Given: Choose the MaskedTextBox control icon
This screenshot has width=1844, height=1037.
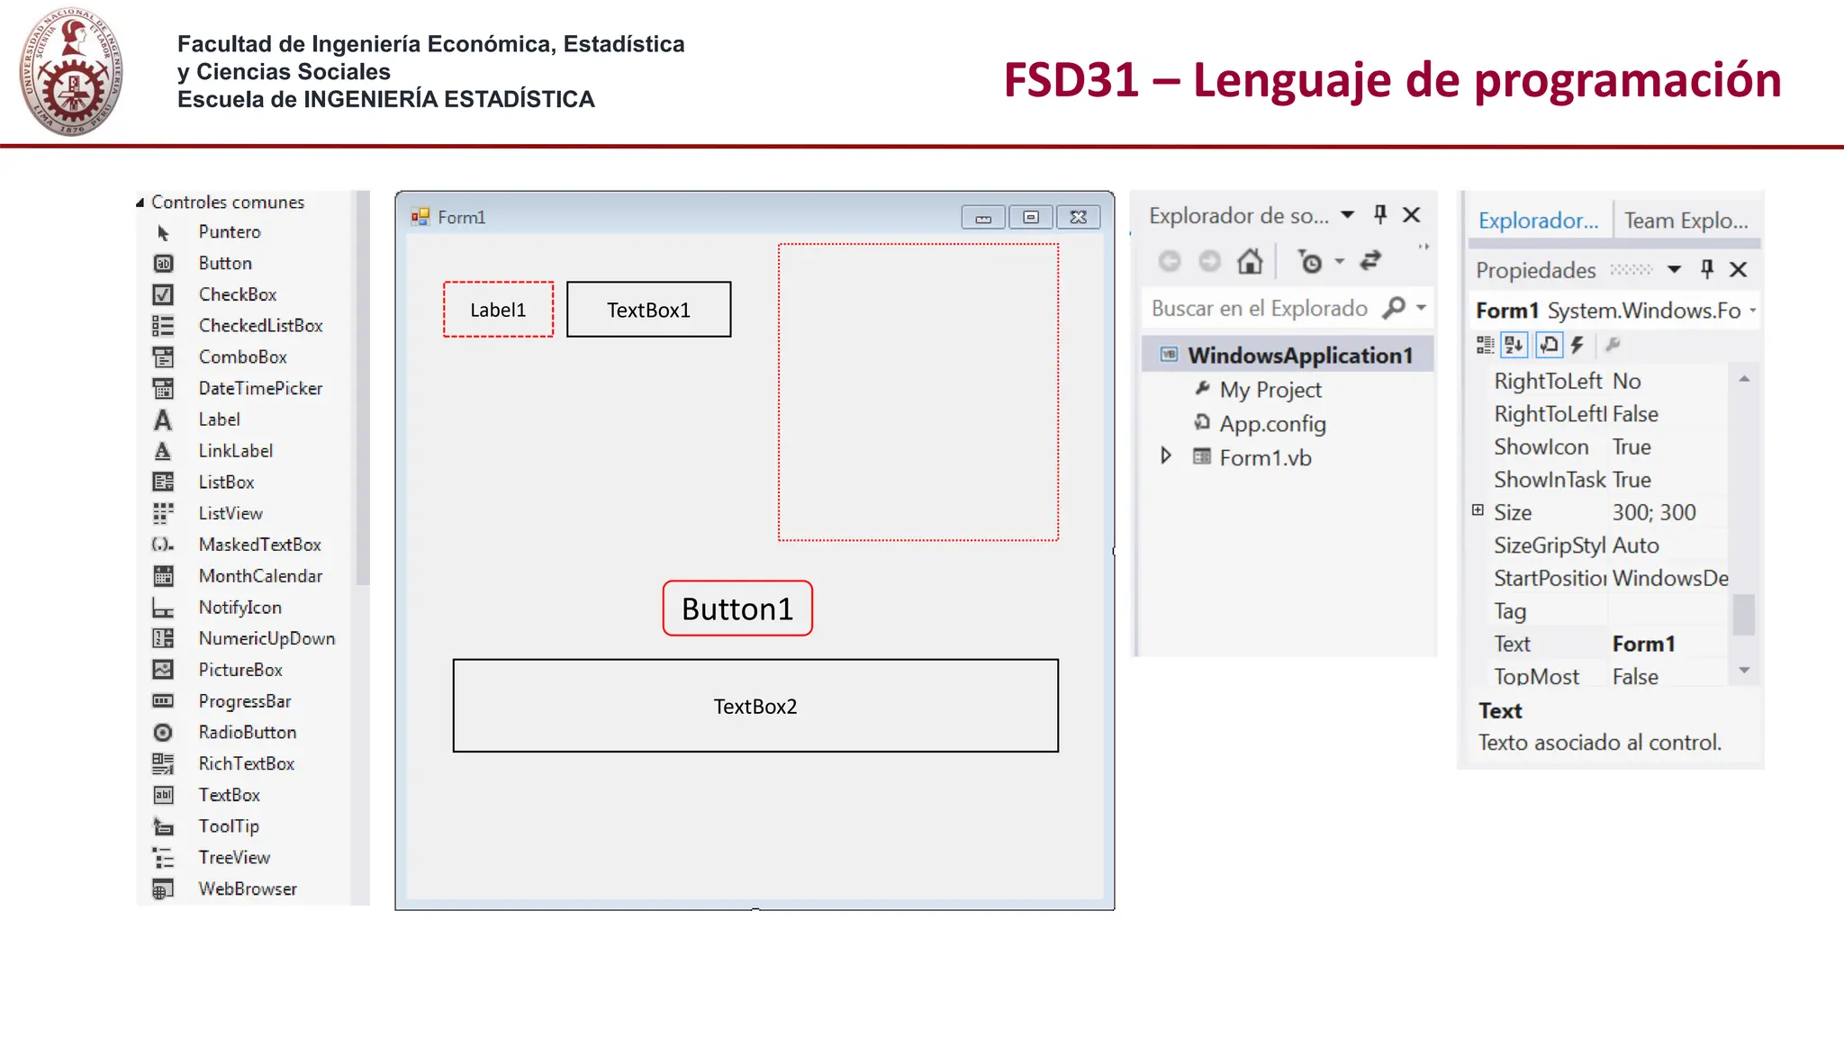Looking at the screenshot, I should tap(163, 545).
